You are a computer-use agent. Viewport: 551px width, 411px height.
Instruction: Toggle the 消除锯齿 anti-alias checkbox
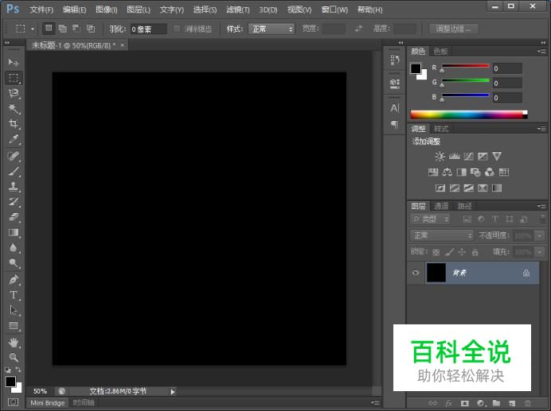pos(178,29)
